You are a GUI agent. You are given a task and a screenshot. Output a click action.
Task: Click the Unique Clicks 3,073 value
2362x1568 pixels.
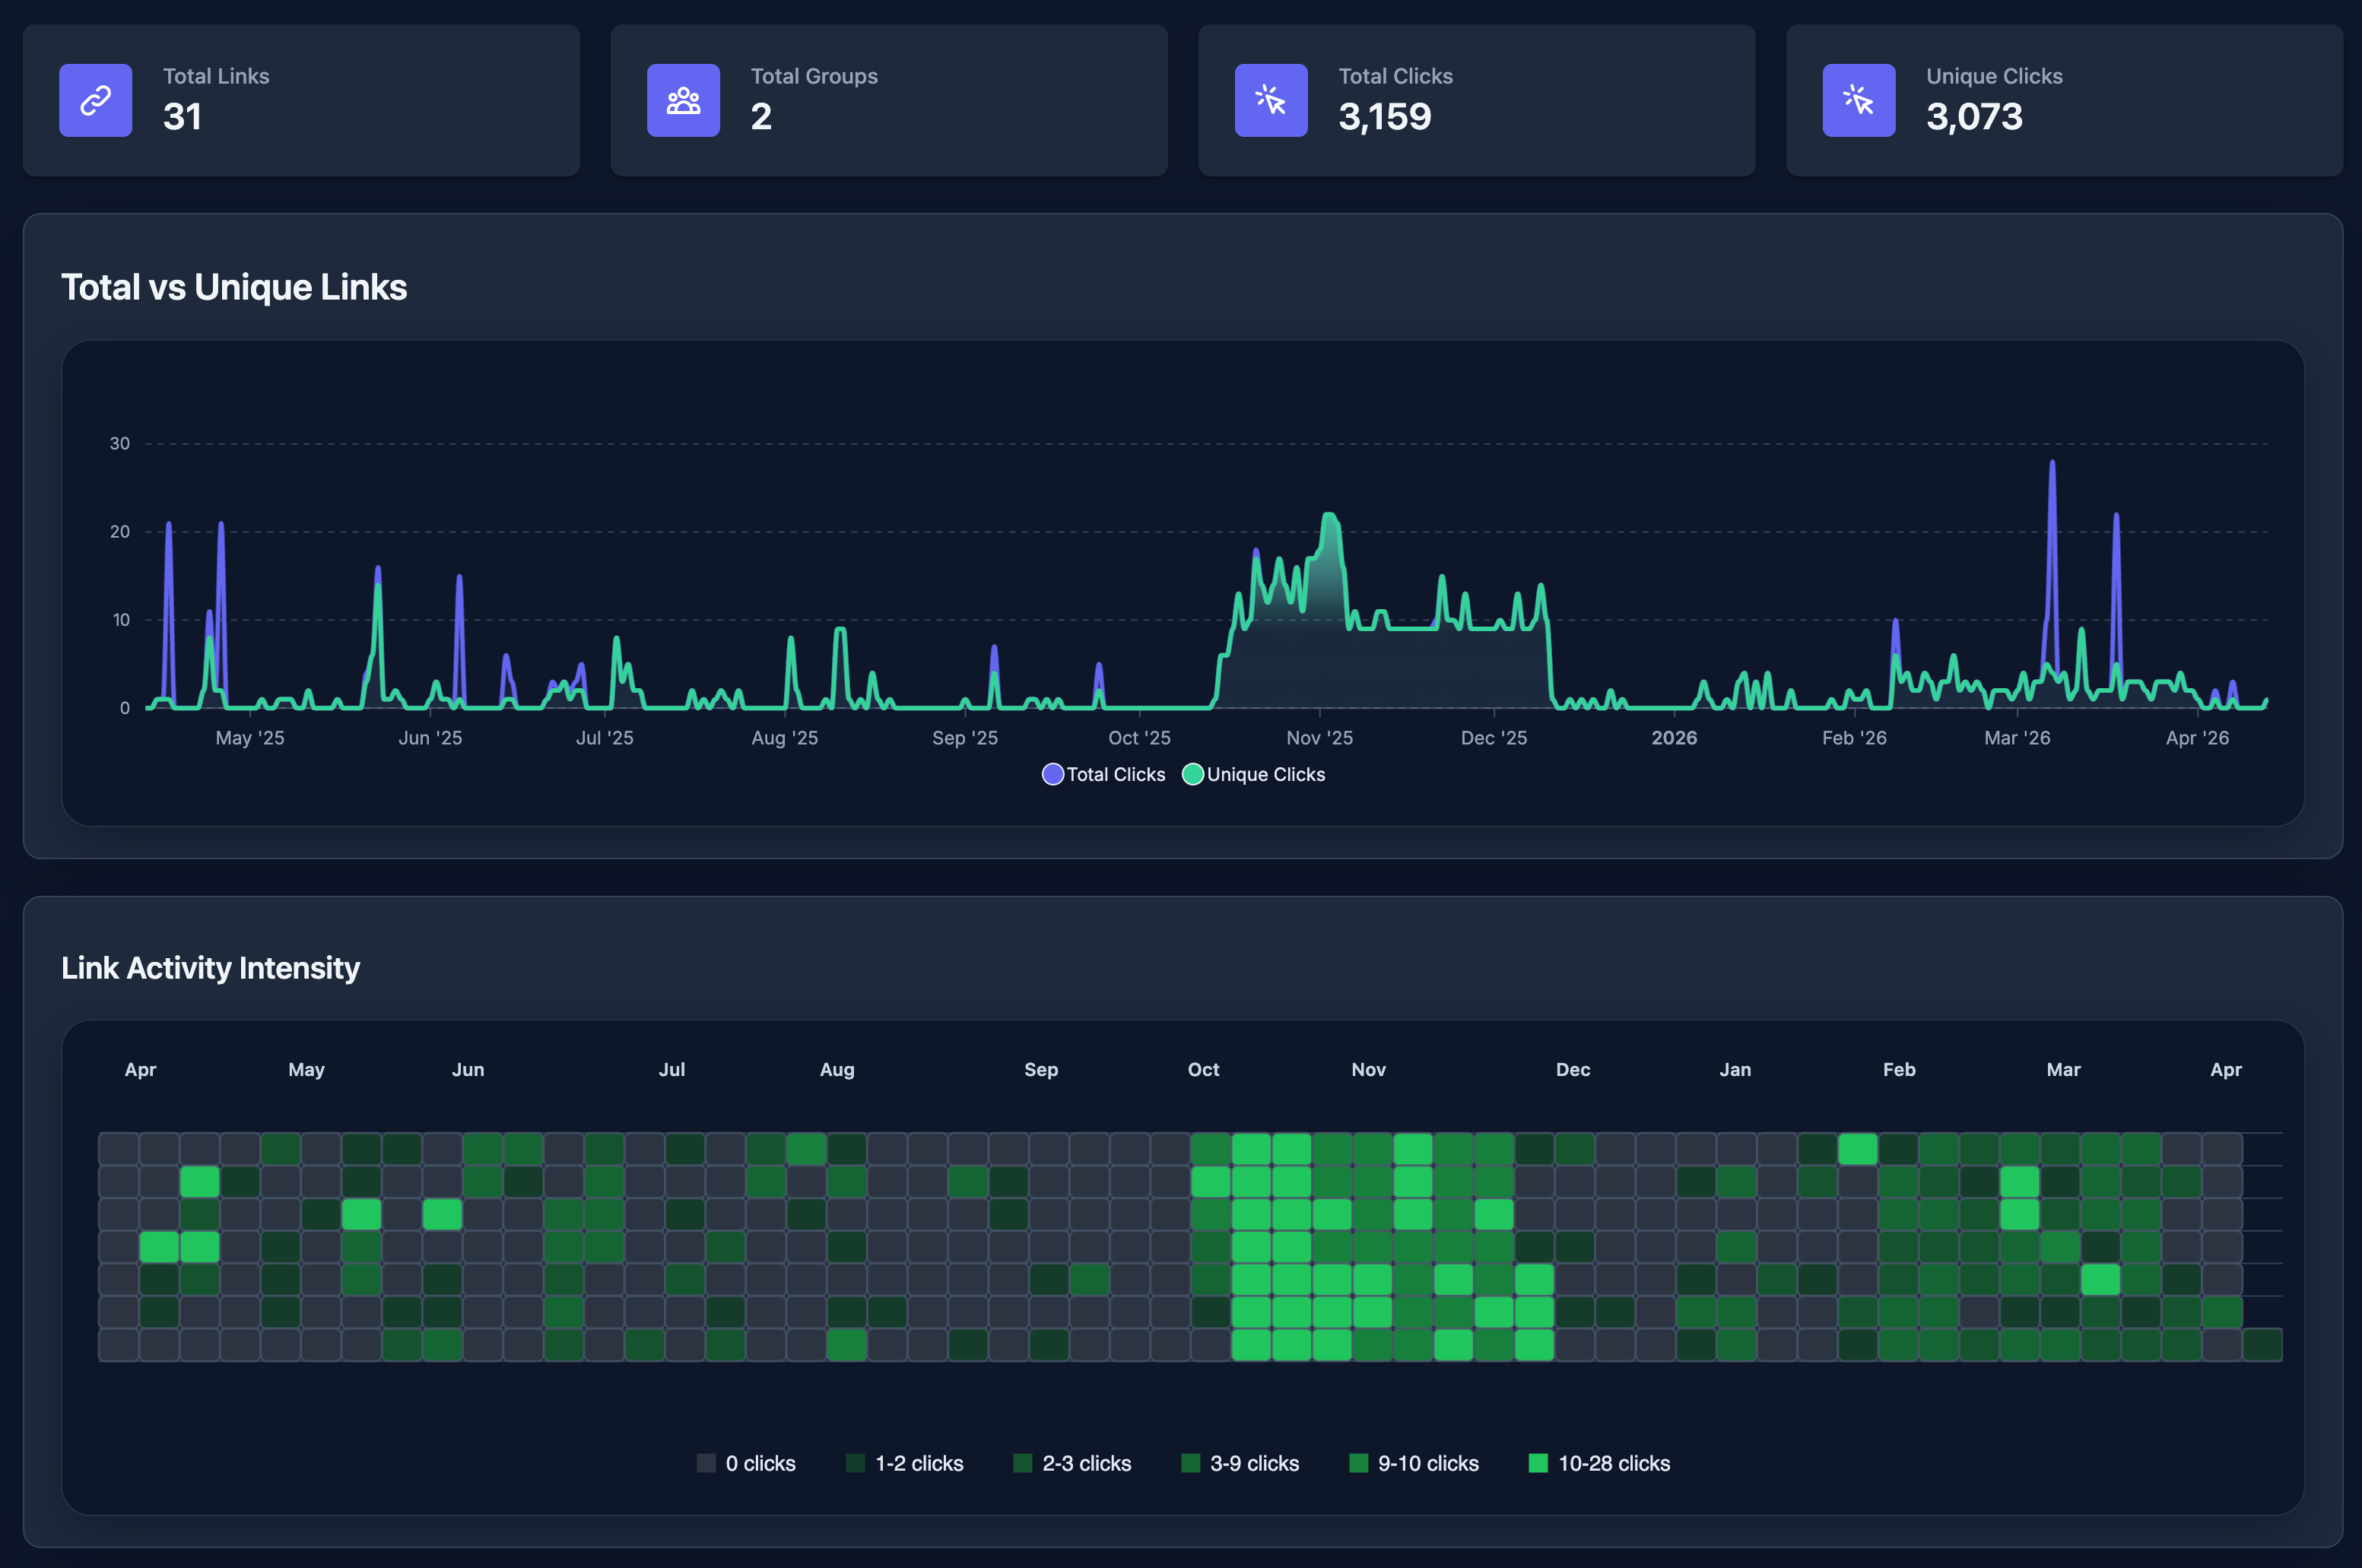click(1974, 117)
